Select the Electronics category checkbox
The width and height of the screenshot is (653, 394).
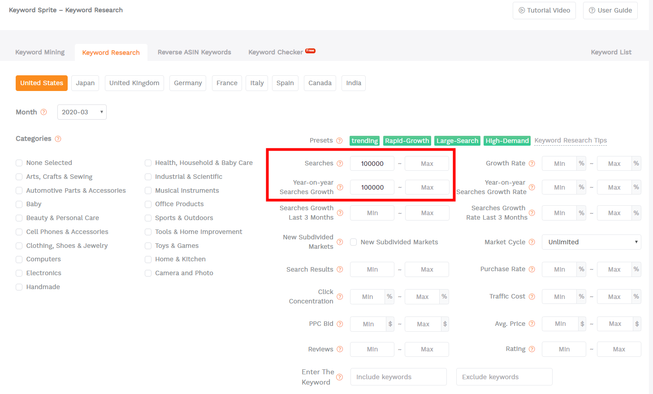click(x=19, y=273)
